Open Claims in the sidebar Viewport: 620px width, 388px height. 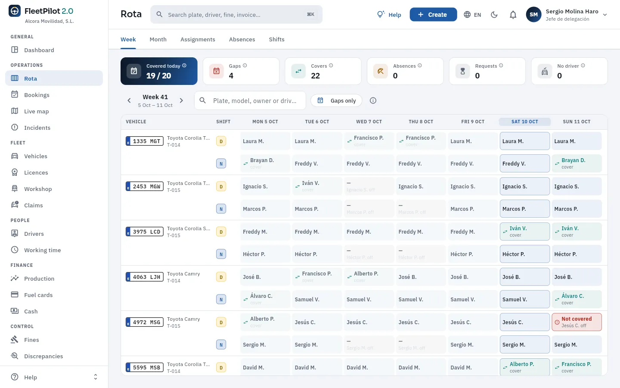pyautogui.click(x=54, y=205)
